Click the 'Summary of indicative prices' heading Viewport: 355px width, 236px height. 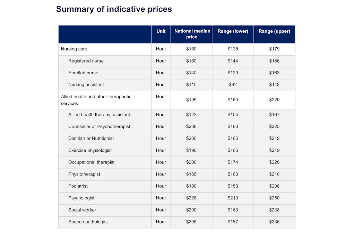(114, 9)
